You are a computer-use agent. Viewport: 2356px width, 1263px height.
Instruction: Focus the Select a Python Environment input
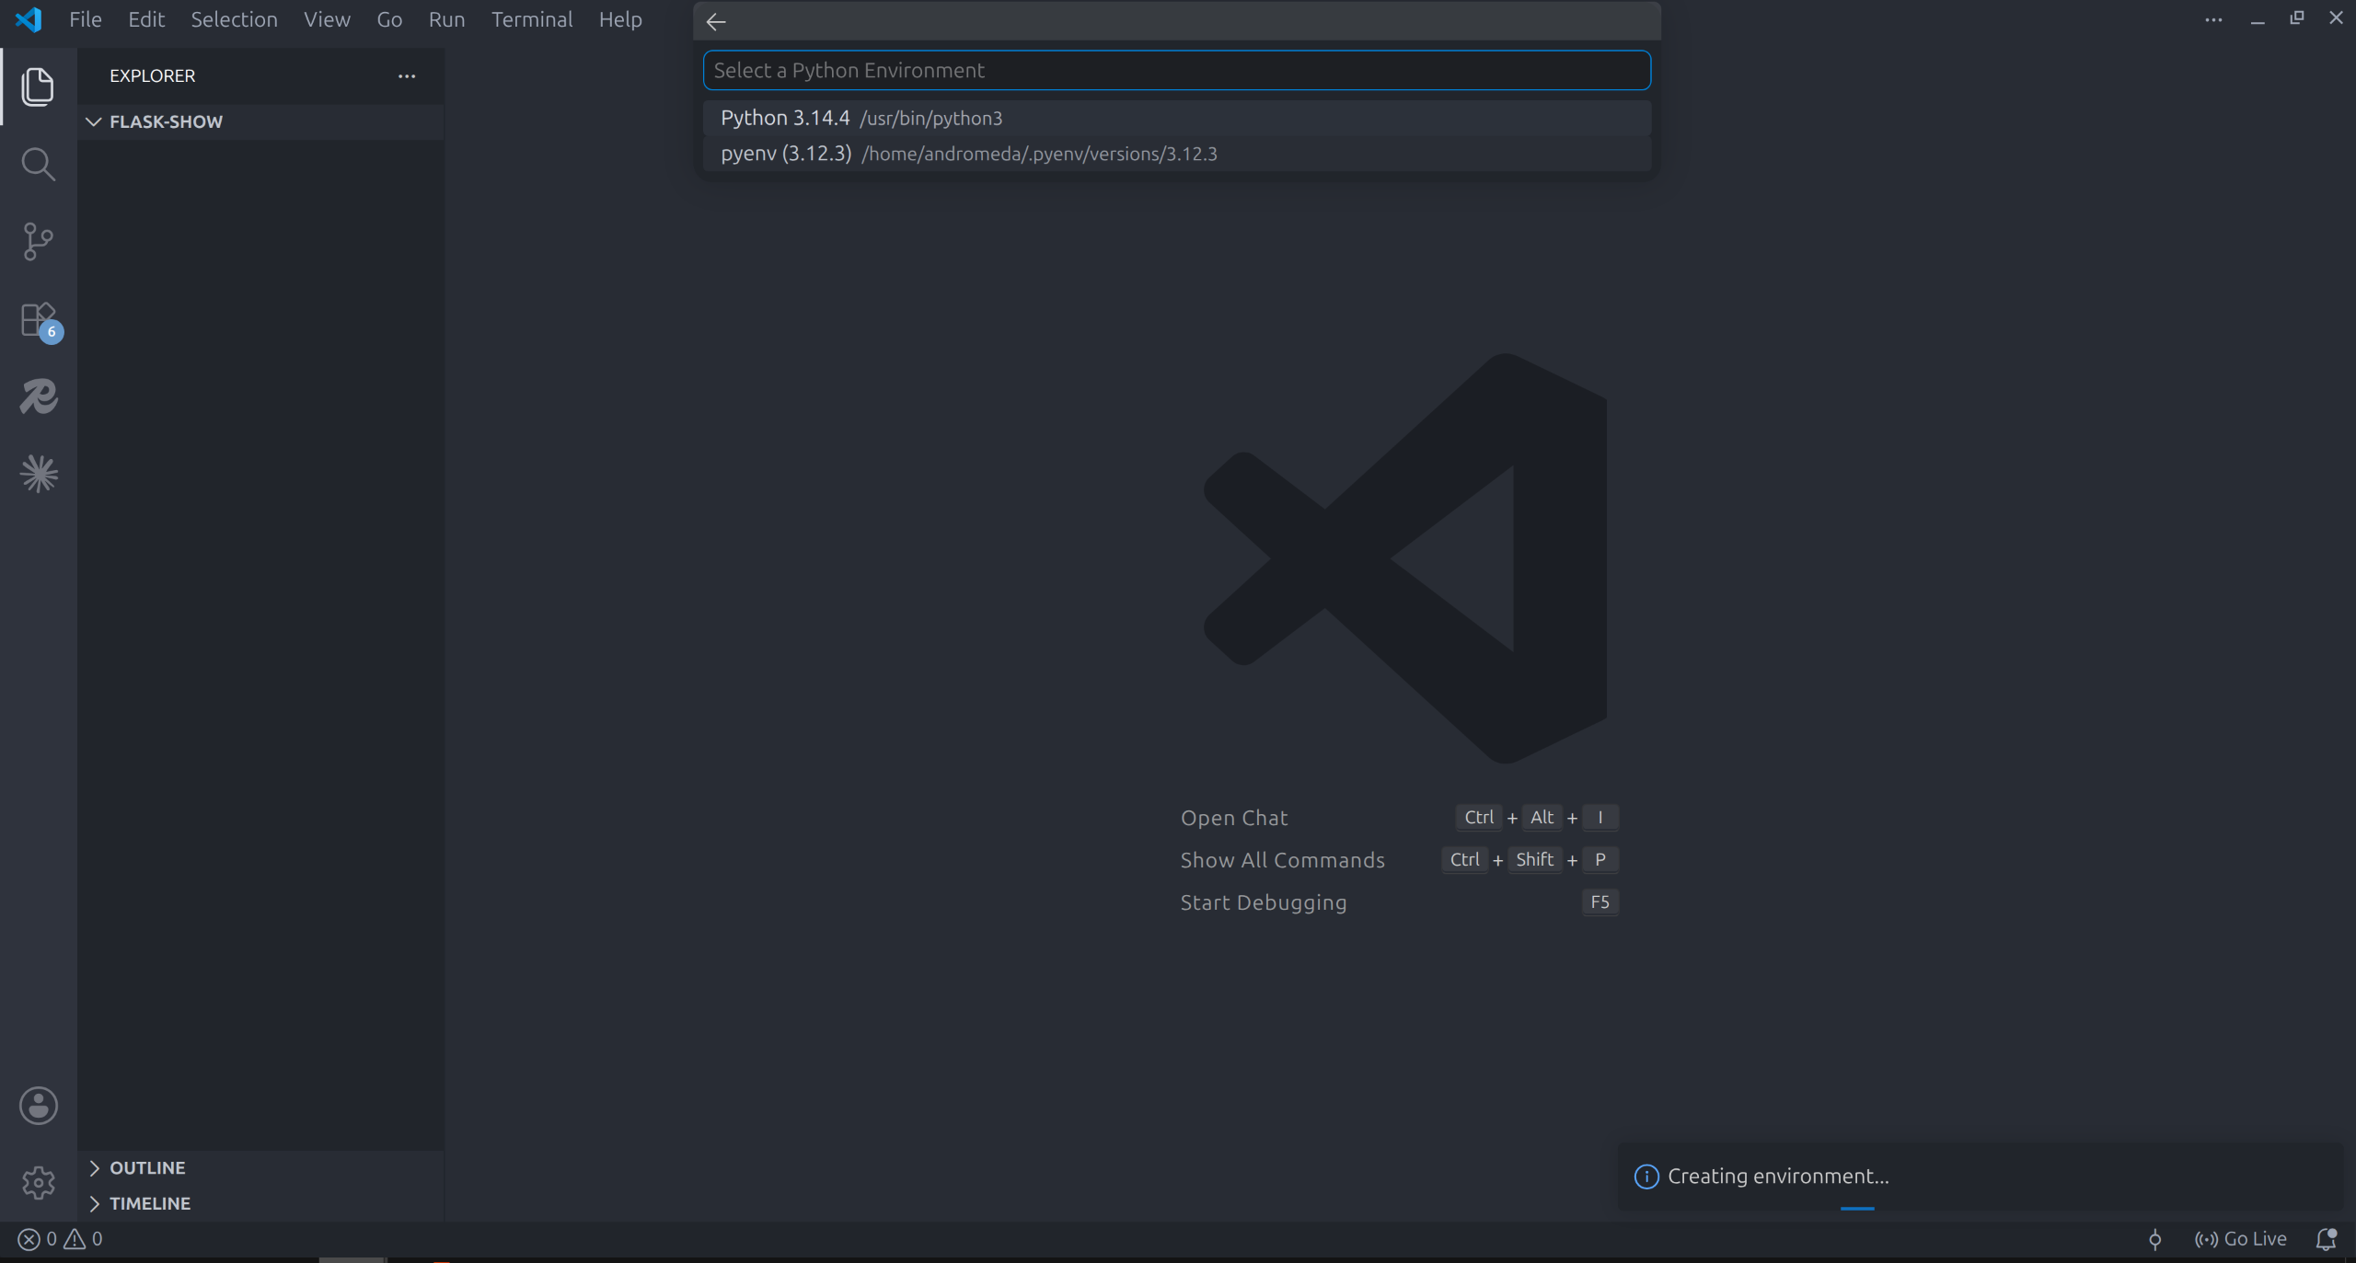click(x=1176, y=71)
